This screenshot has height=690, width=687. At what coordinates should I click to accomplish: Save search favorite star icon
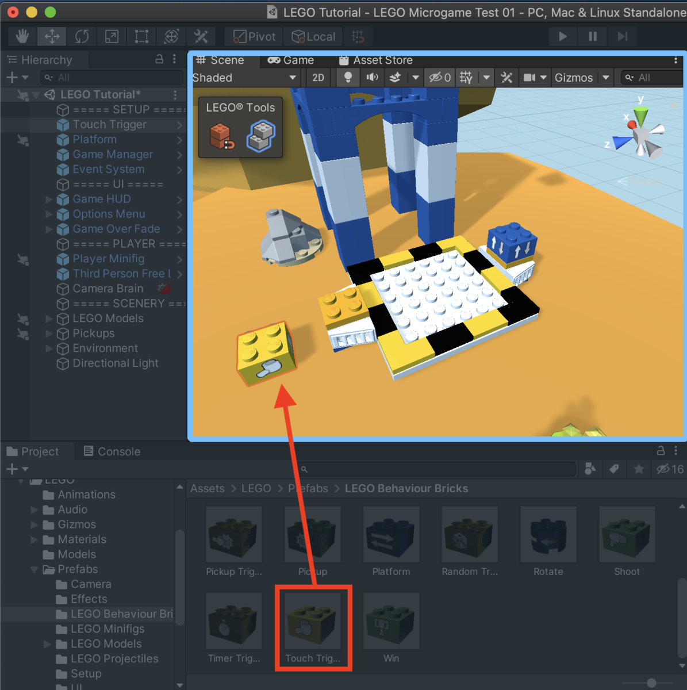tap(639, 469)
